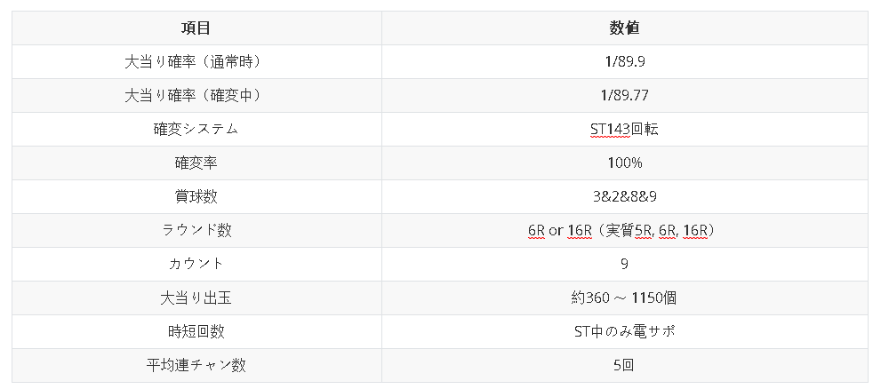
Task: Click the 100% value cell
Action: [x=624, y=163]
